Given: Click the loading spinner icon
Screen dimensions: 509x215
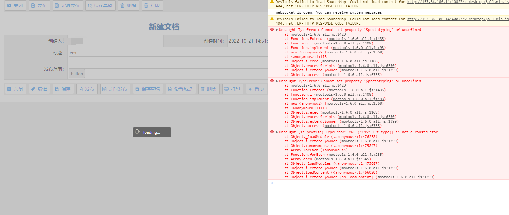Looking at the screenshot, I should 137,132.
